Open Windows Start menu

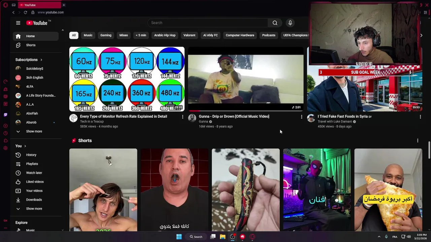pyautogui.click(x=179, y=237)
